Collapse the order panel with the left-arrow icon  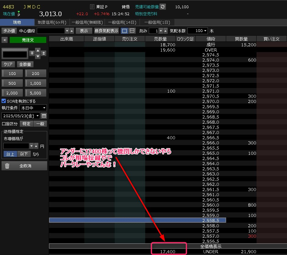click(5, 40)
